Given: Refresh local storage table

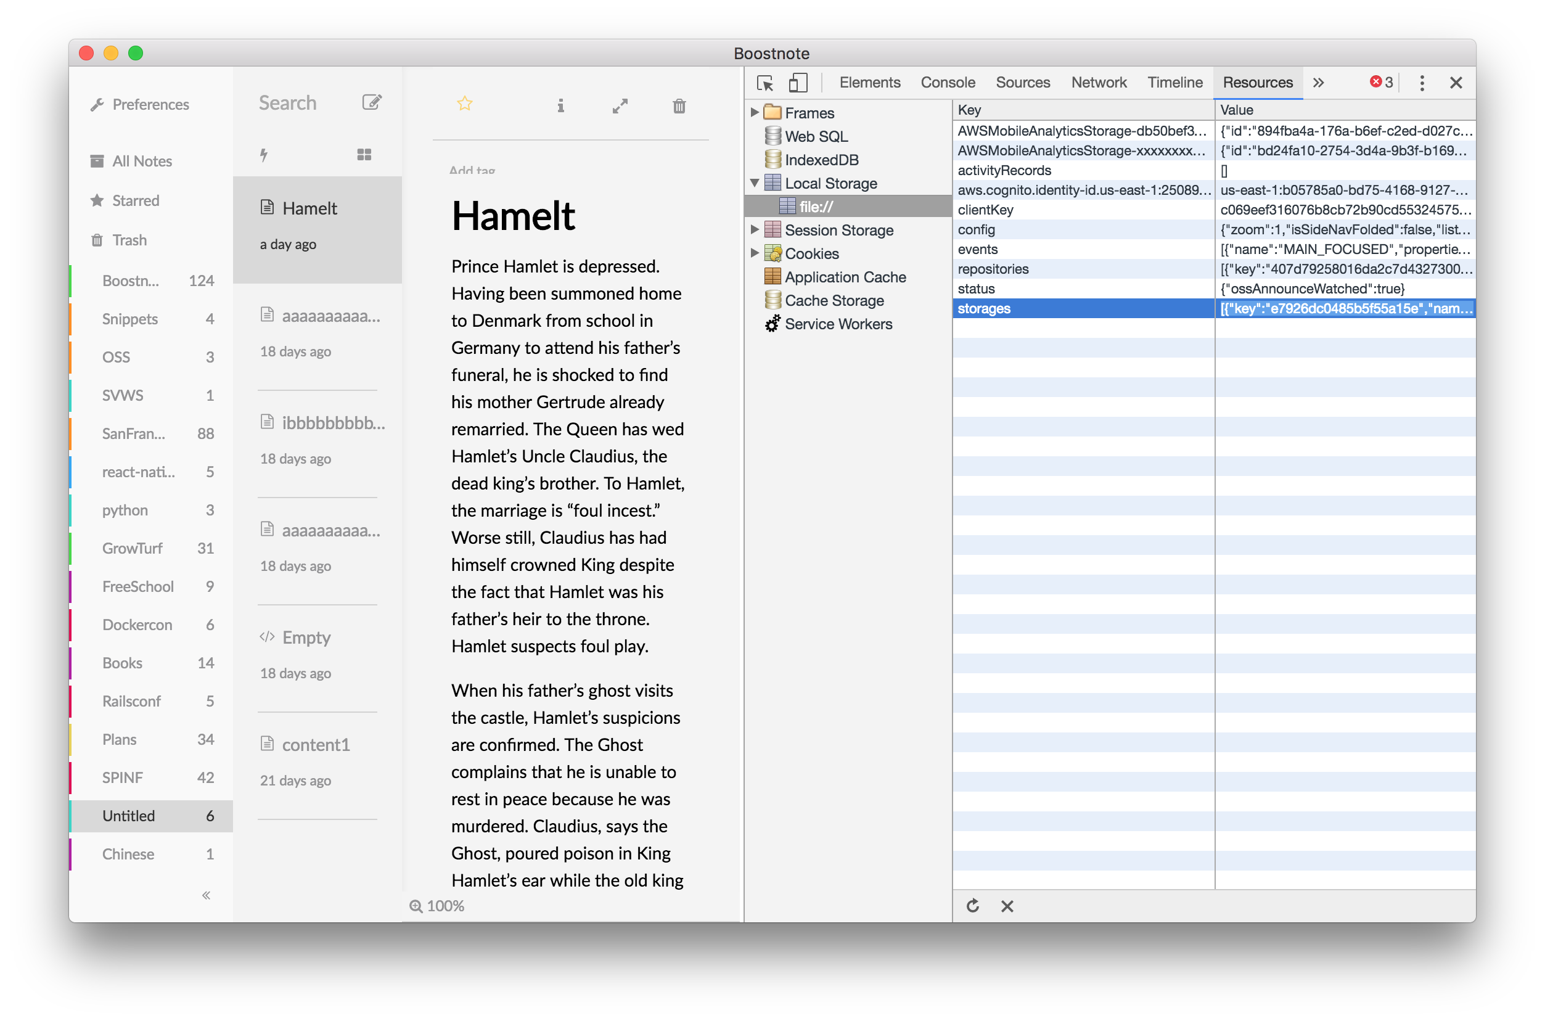Looking at the screenshot, I should coord(973,906).
